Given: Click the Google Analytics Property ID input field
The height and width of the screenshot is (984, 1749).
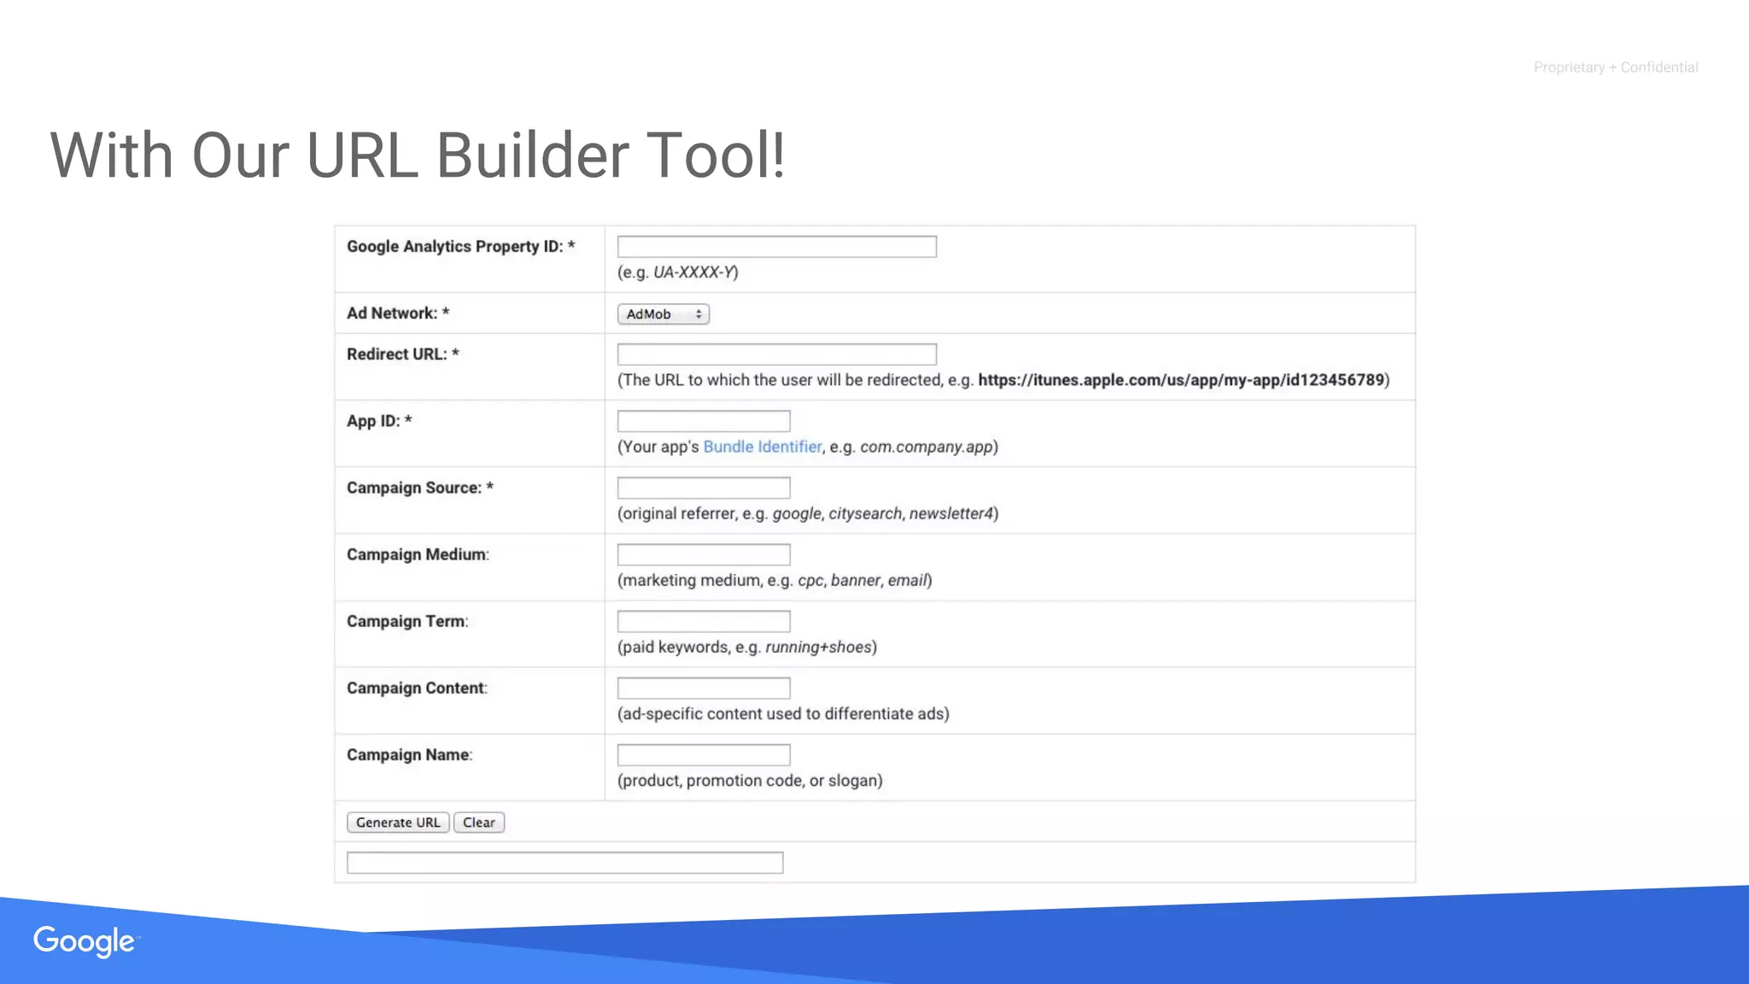Looking at the screenshot, I should coord(776,247).
